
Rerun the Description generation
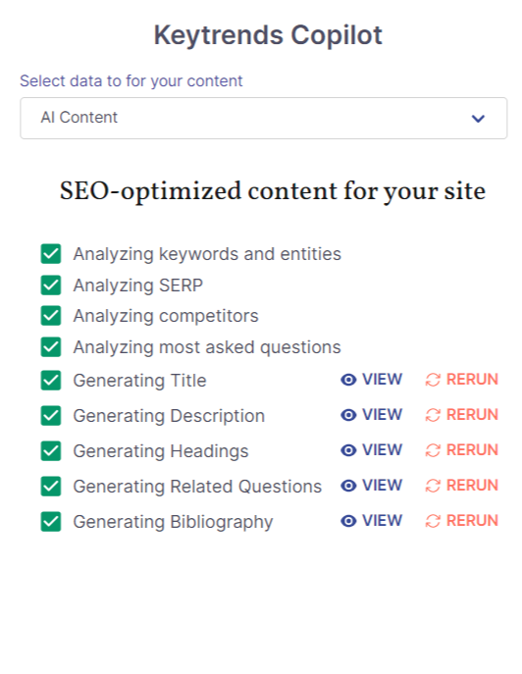click(x=462, y=415)
